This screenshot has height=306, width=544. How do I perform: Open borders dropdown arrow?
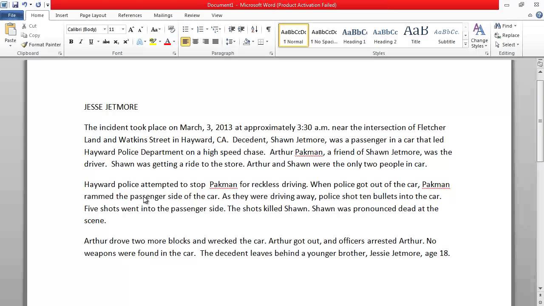coord(267,42)
